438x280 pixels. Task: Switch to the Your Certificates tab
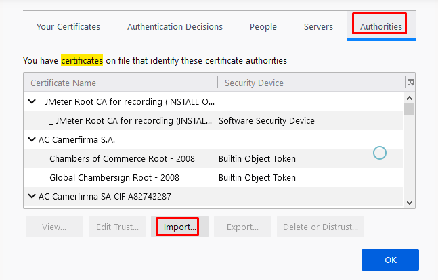click(x=68, y=27)
